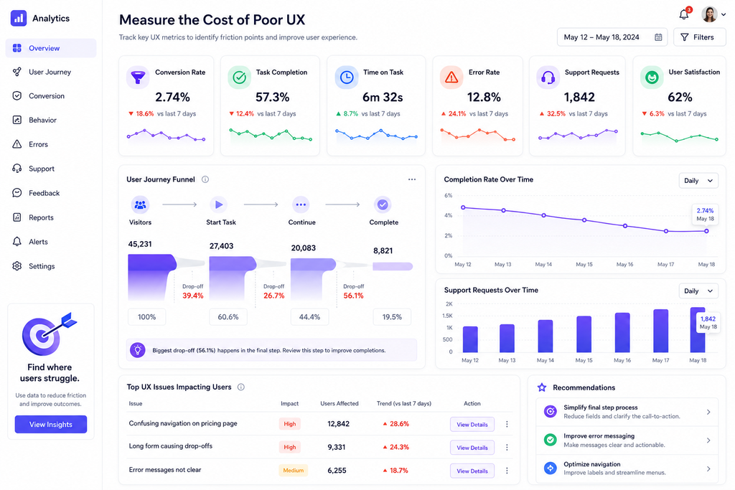Click the May 12 point on Completion Rate line
Viewport: 735px width, 490px height.
click(463, 207)
